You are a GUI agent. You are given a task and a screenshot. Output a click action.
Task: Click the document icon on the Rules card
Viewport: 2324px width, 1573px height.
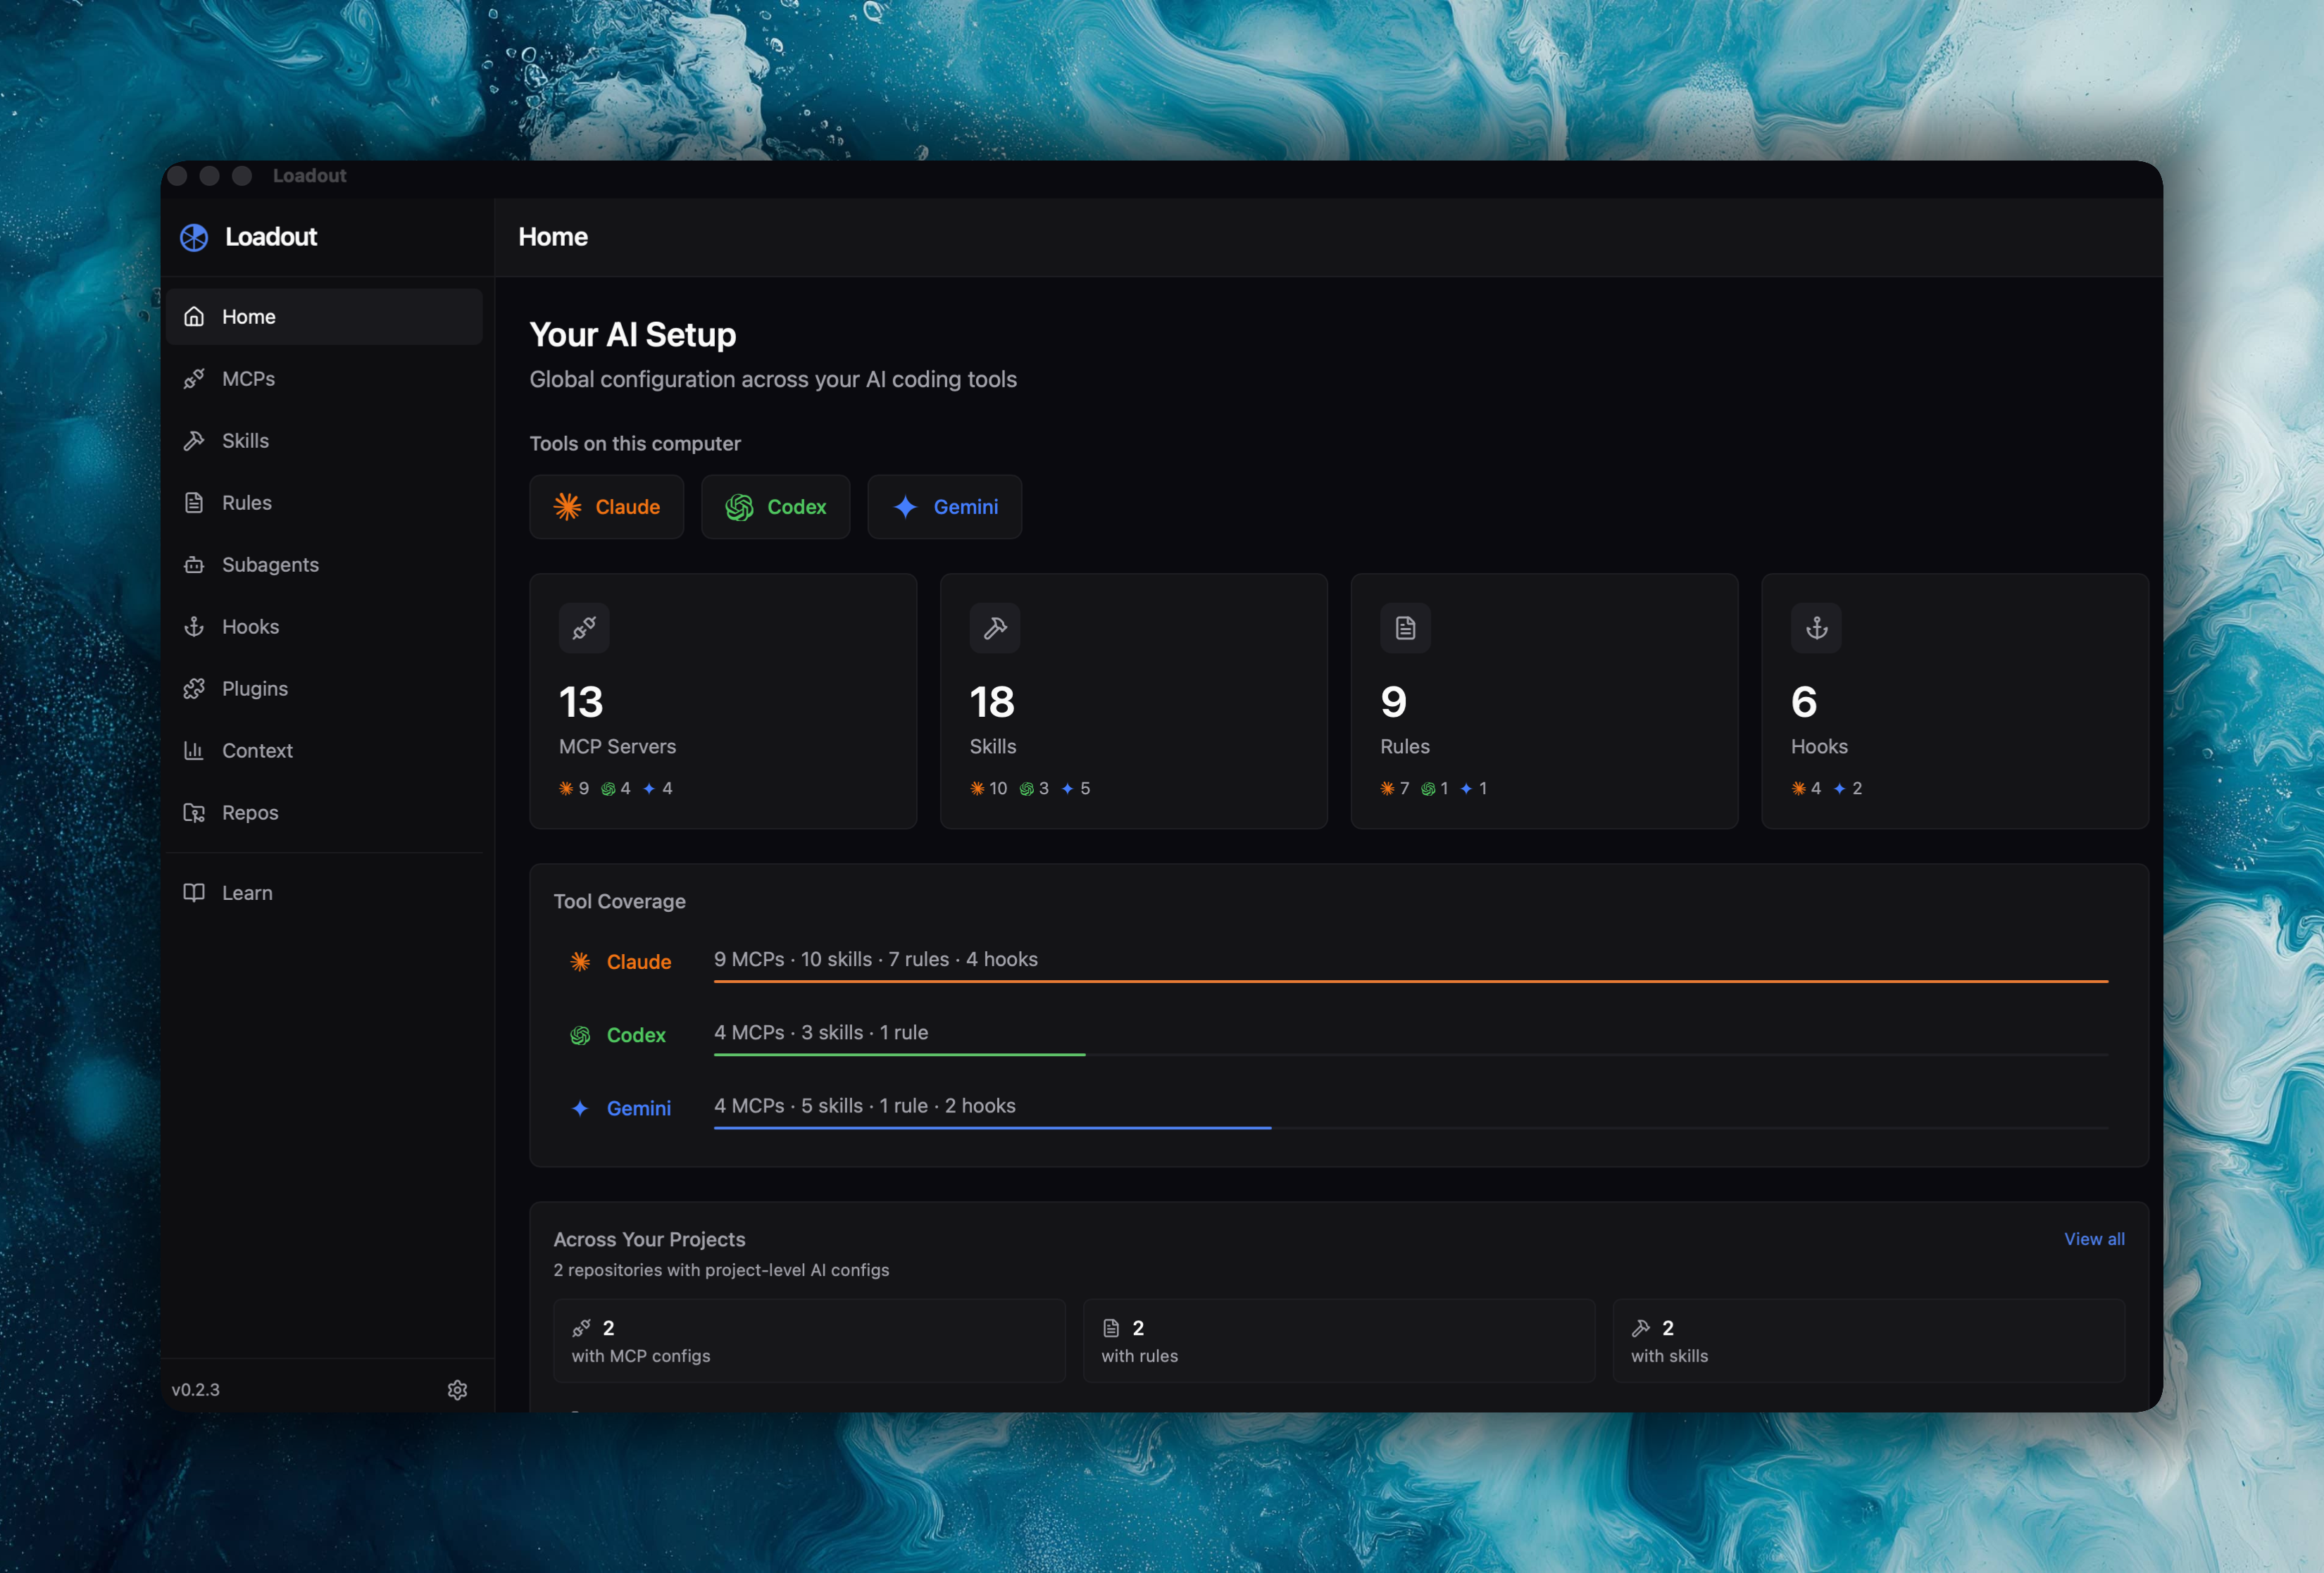pyautogui.click(x=1405, y=628)
